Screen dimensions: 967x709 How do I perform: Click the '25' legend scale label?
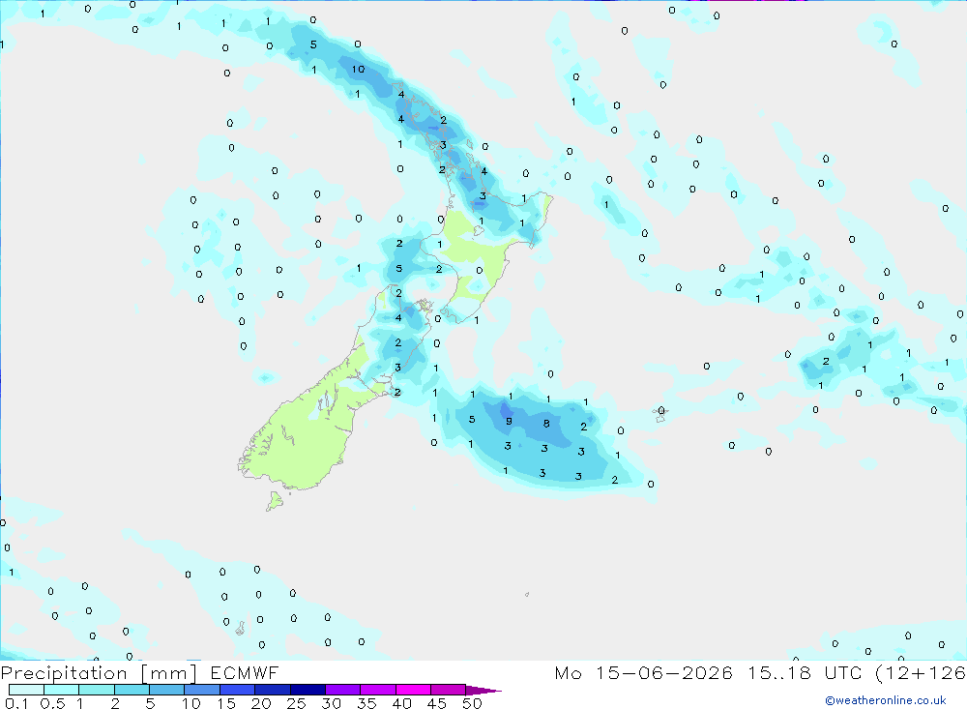297,703
